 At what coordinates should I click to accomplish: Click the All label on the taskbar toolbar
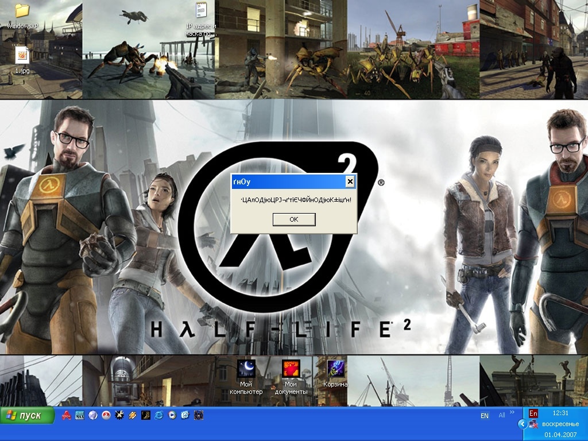[502, 415]
